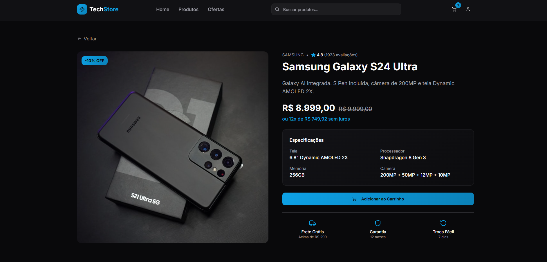Open the Ofertas menu item
This screenshot has height=262, width=547.
point(216,10)
